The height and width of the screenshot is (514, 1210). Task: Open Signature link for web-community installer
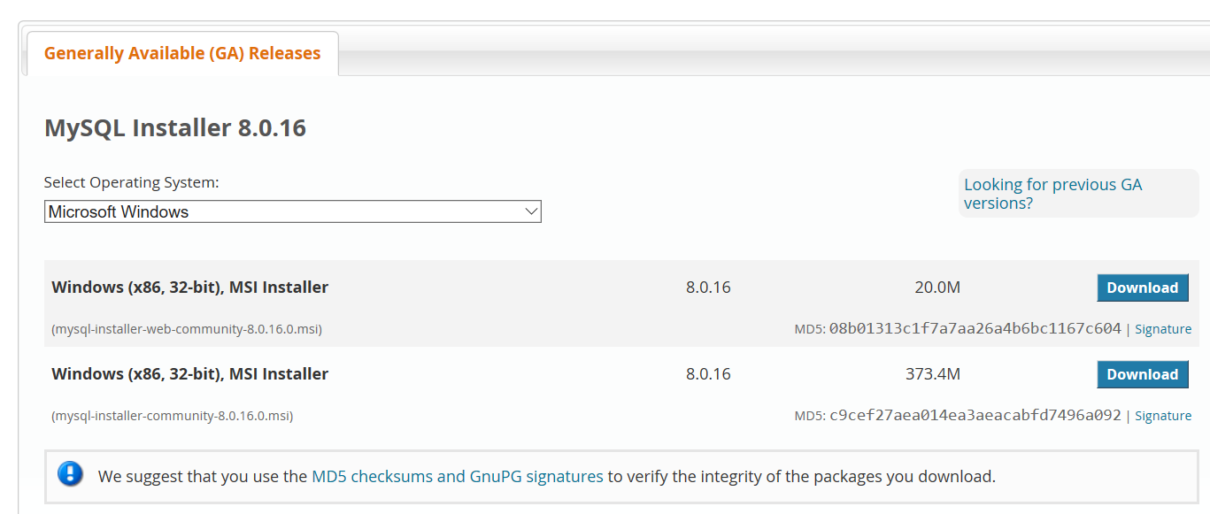[1163, 329]
